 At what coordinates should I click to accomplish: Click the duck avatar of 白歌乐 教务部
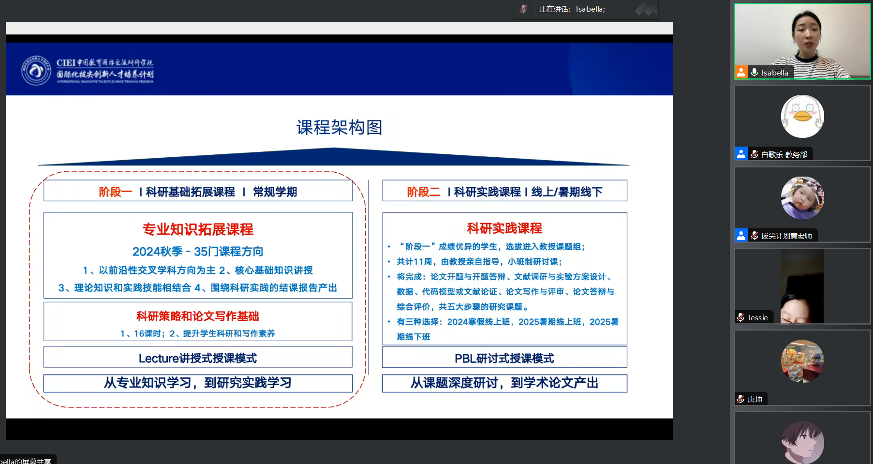tap(802, 117)
